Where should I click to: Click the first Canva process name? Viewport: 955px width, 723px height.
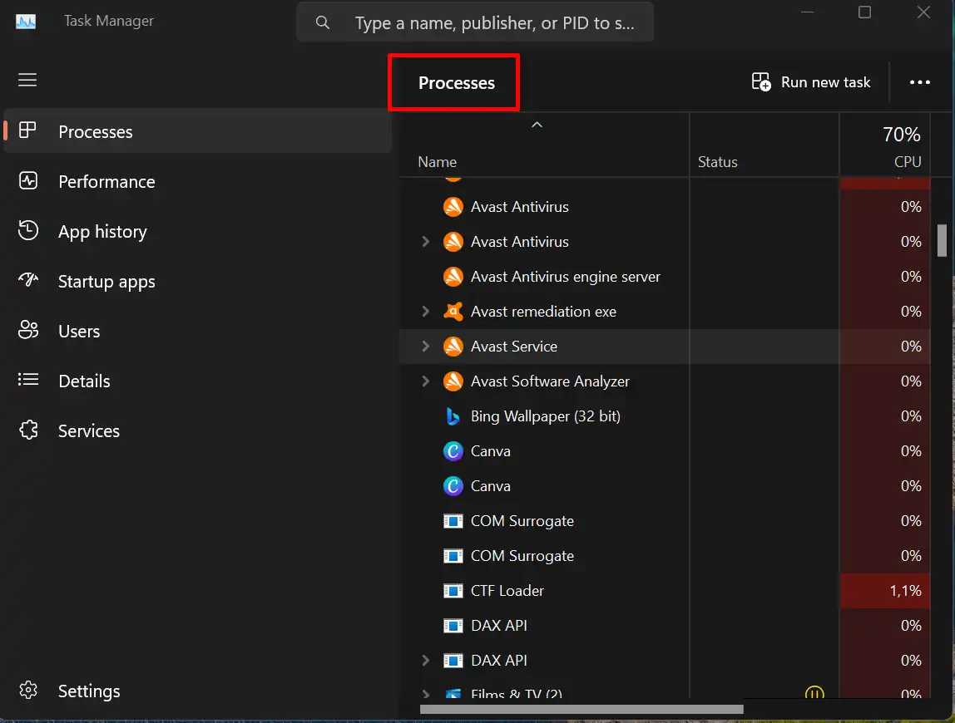point(490,451)
